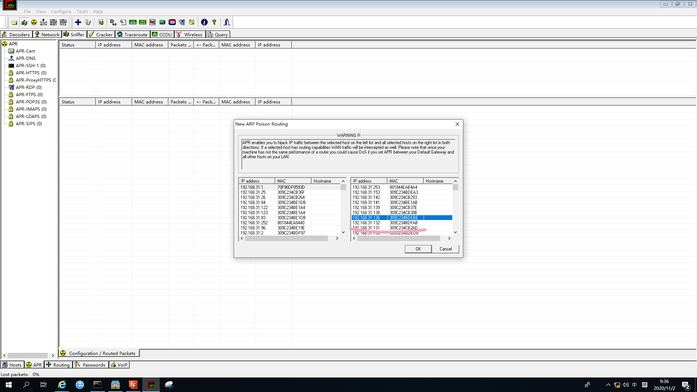Toggle the CHALL SPOOF RESET icon
697x392 pixels.
pyautogui.click(x=53, y=22)
